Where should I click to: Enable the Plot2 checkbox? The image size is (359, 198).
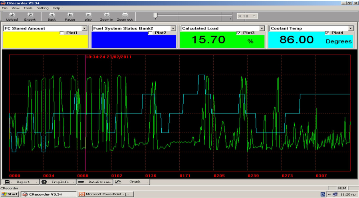[x=151, y=33]
